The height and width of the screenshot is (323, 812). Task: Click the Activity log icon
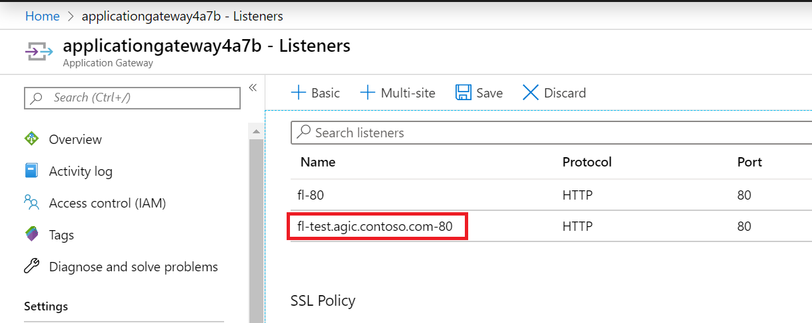point(31,171)
